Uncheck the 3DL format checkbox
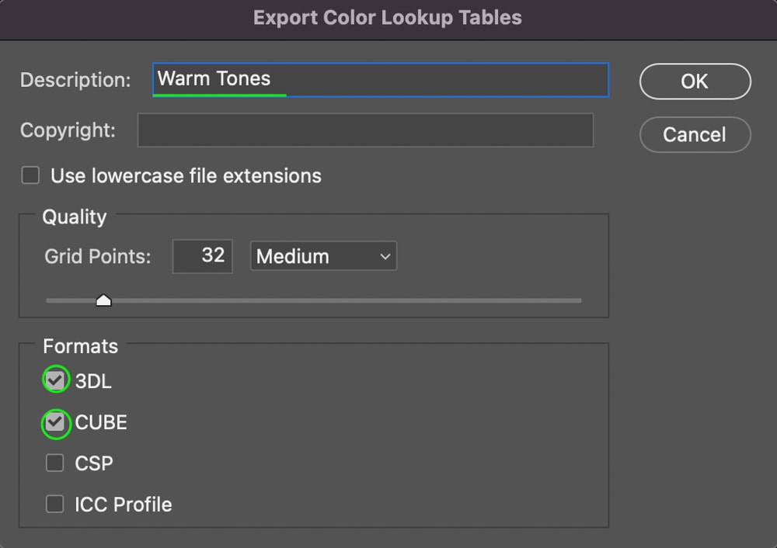The width and height of the screenshot is (777, 548). (55, 380)
